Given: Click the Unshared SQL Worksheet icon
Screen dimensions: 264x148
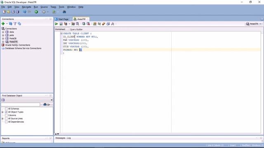Looking at the screenshot, I should pyautogui.click(x=95, y=24).
